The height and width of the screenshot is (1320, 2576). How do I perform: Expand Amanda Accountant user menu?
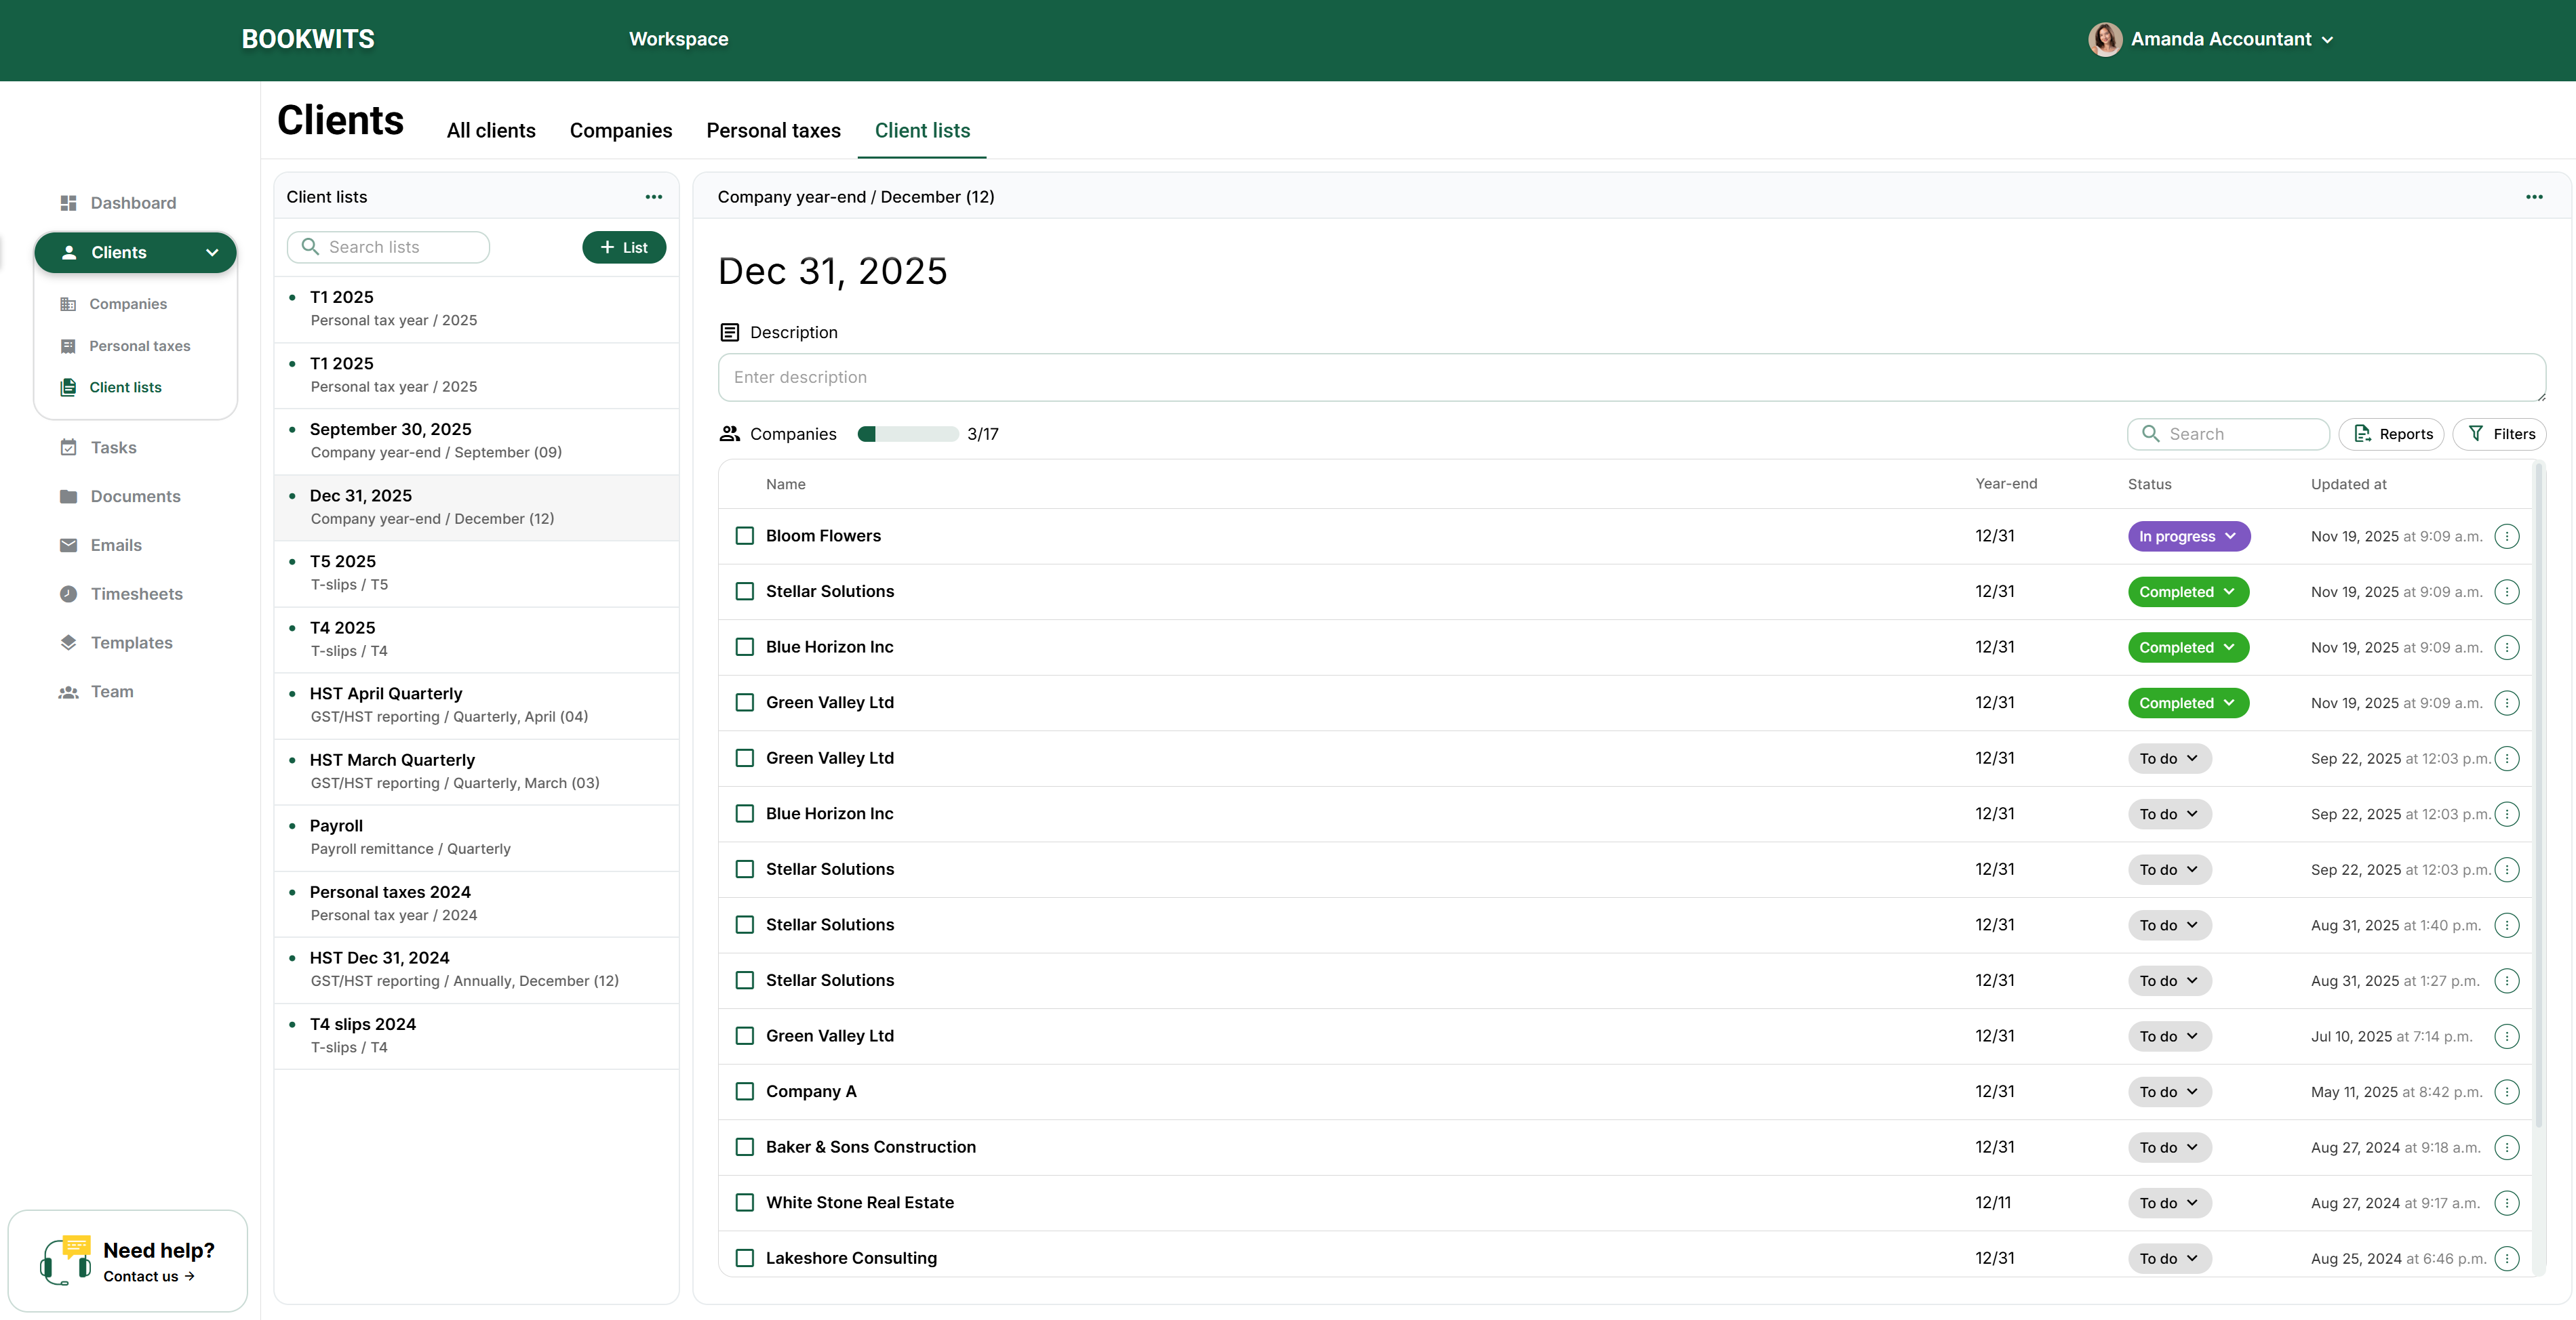click(x=2219, y=39)
